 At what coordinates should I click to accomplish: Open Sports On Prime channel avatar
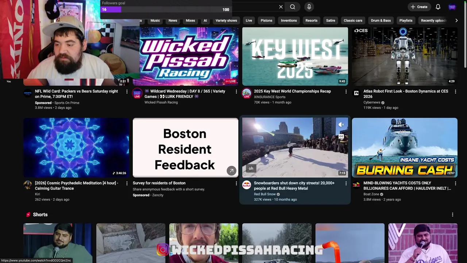coord(28,93)
